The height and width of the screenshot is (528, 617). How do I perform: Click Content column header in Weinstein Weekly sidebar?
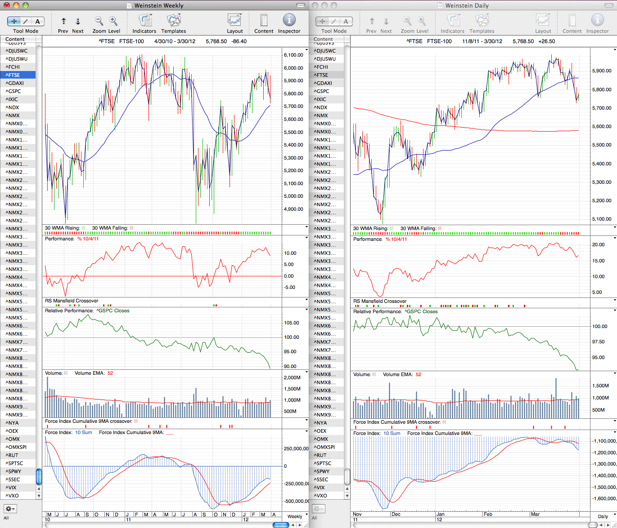point(18,39)
